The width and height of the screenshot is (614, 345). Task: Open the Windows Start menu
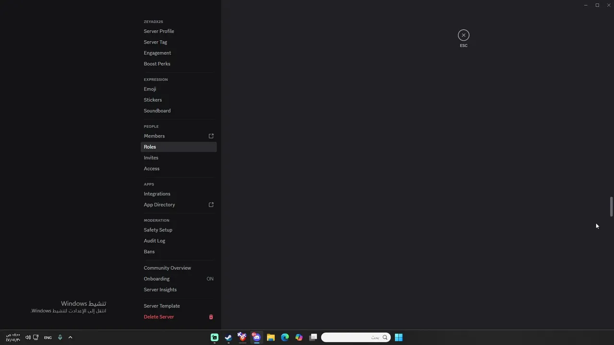coord(399,337)
